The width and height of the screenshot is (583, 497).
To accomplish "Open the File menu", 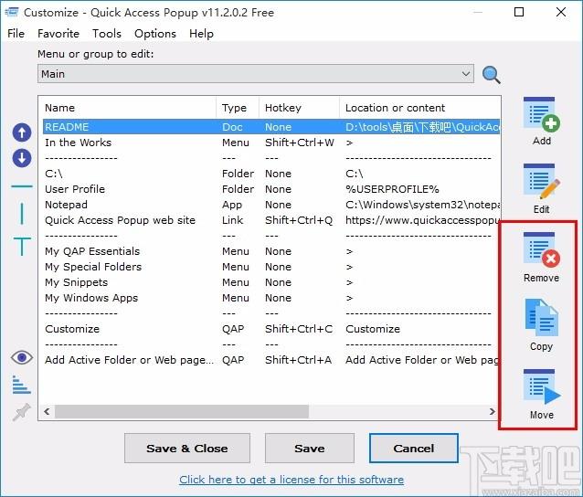I will tap(16, 34).
